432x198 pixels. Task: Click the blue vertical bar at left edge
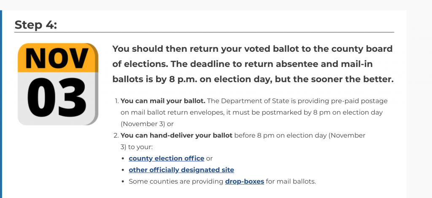coord(1,104)
